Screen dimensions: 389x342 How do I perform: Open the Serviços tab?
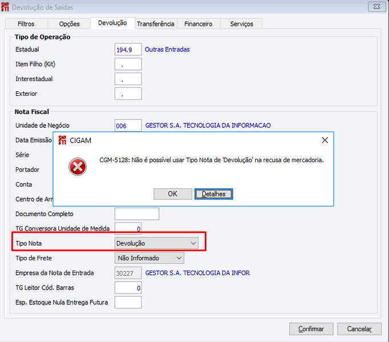241,24
